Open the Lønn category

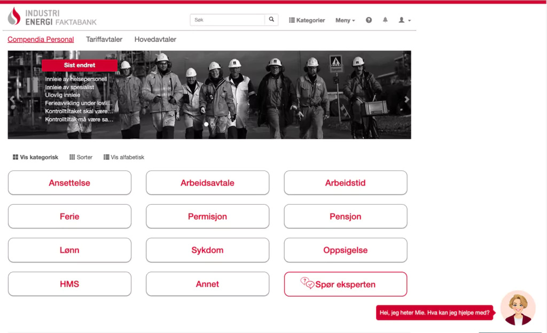click(69, 250)
